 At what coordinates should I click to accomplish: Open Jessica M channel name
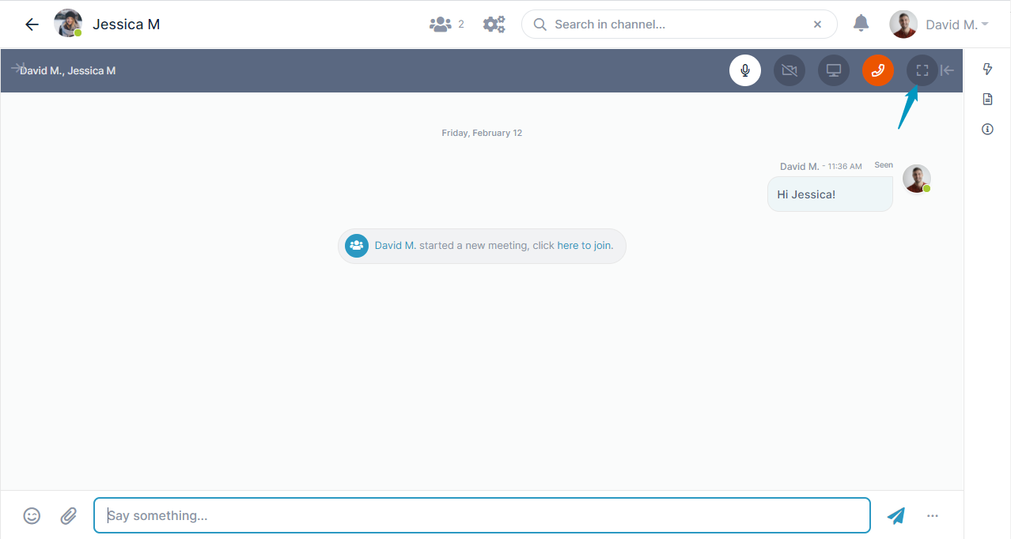[x=127, y=24]
